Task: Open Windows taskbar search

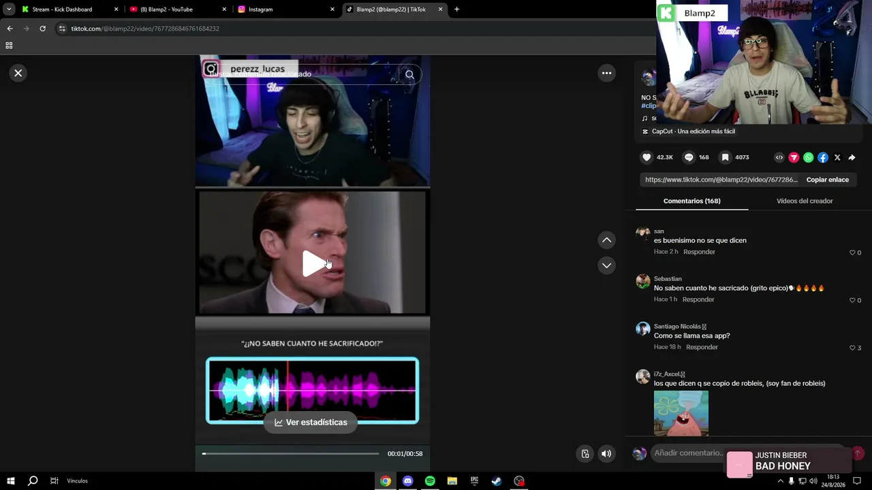Action: point(33,481)
